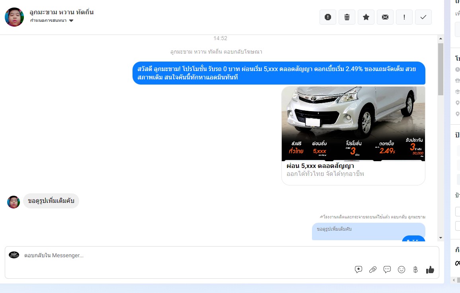
Task: Click chat scrollbar up arrow
Action: [x=441, y=39]
